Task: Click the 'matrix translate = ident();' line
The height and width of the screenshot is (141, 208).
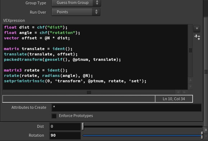Action: pyautogui.click(x=38, y=49)
